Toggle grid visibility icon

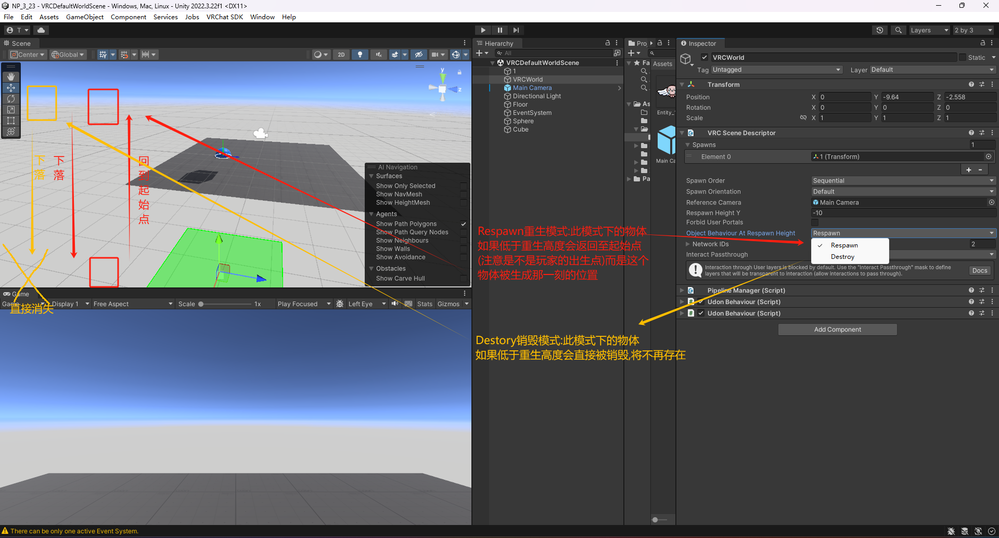[103, 55]
